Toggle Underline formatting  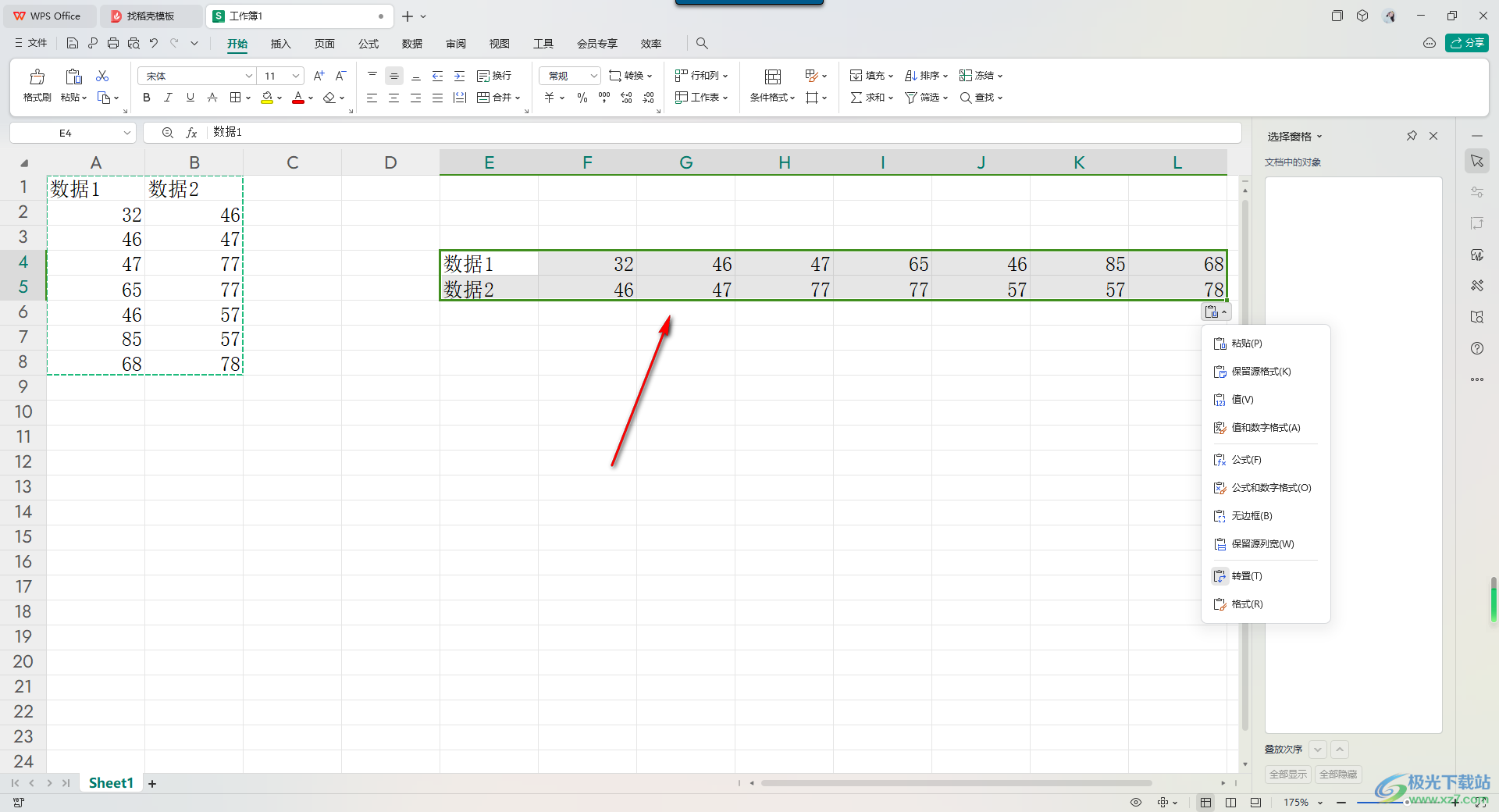click(x=190, y=98)
